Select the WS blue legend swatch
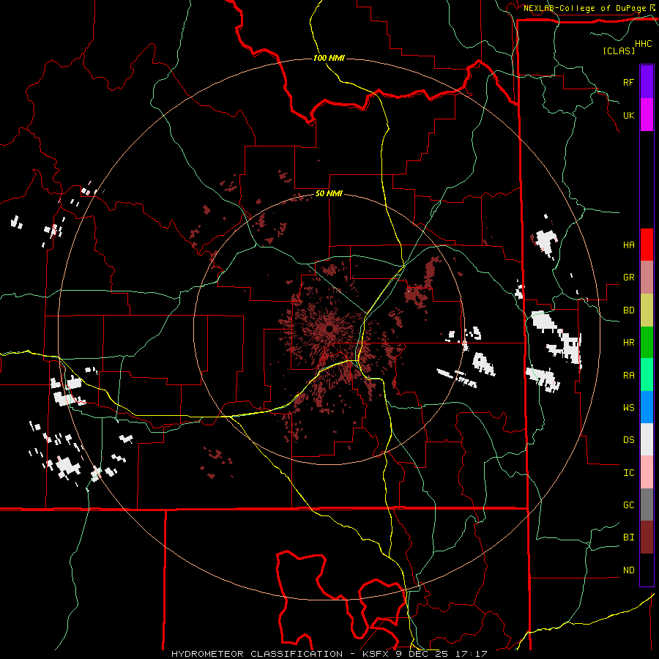Screen dimensions: 659x659 [x=647, y=407]
